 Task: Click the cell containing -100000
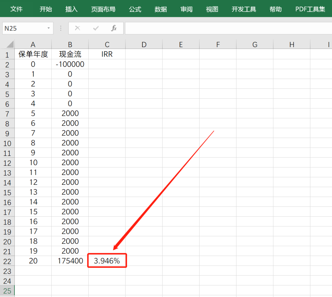pos(70,64)
